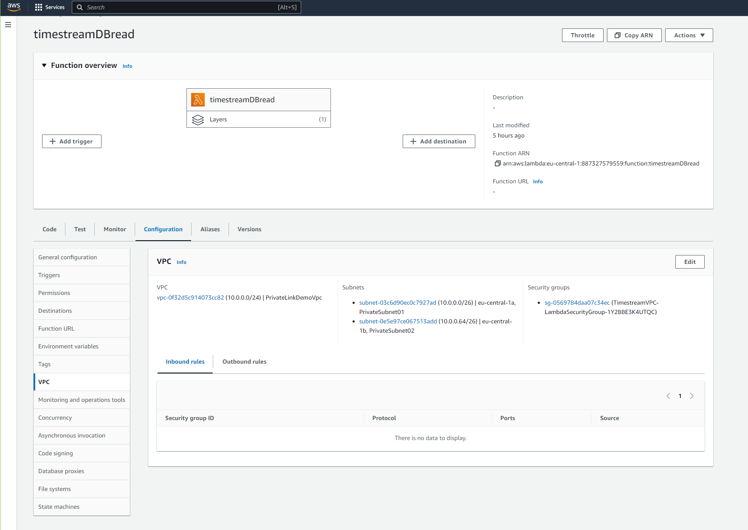Click Source column header
Image resolution: width=748 pixels, height=530 pixels.
610,418
